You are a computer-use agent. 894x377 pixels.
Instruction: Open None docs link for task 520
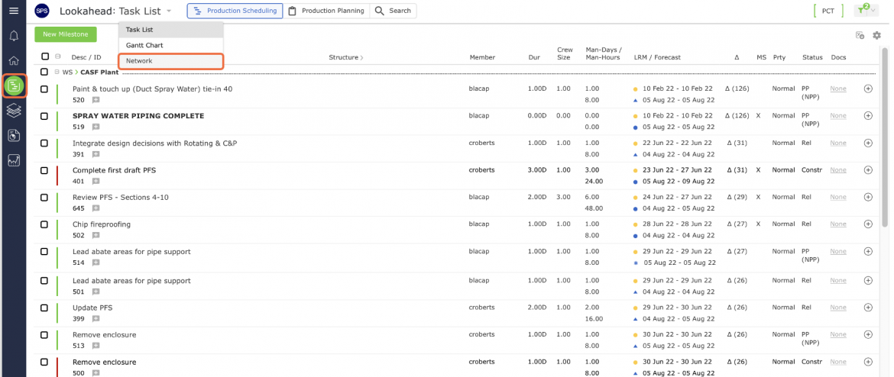tap(837, 89)
